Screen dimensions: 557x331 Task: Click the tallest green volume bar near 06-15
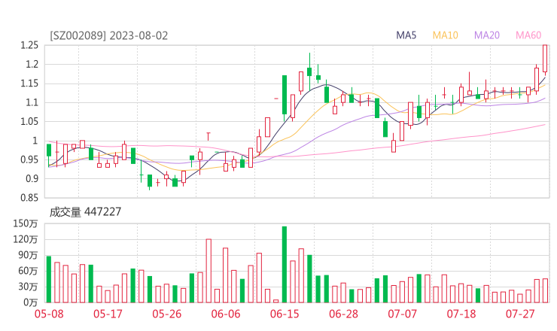[285, 265]
